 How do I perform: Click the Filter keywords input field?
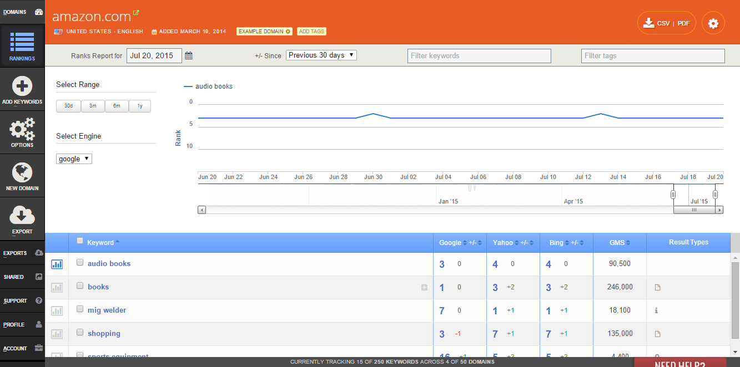[479, 56]
